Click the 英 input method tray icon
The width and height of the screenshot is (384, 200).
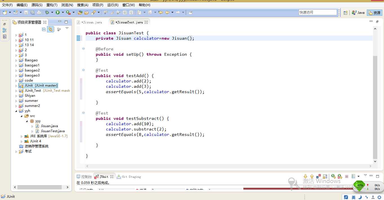click(x=353, y=197)
